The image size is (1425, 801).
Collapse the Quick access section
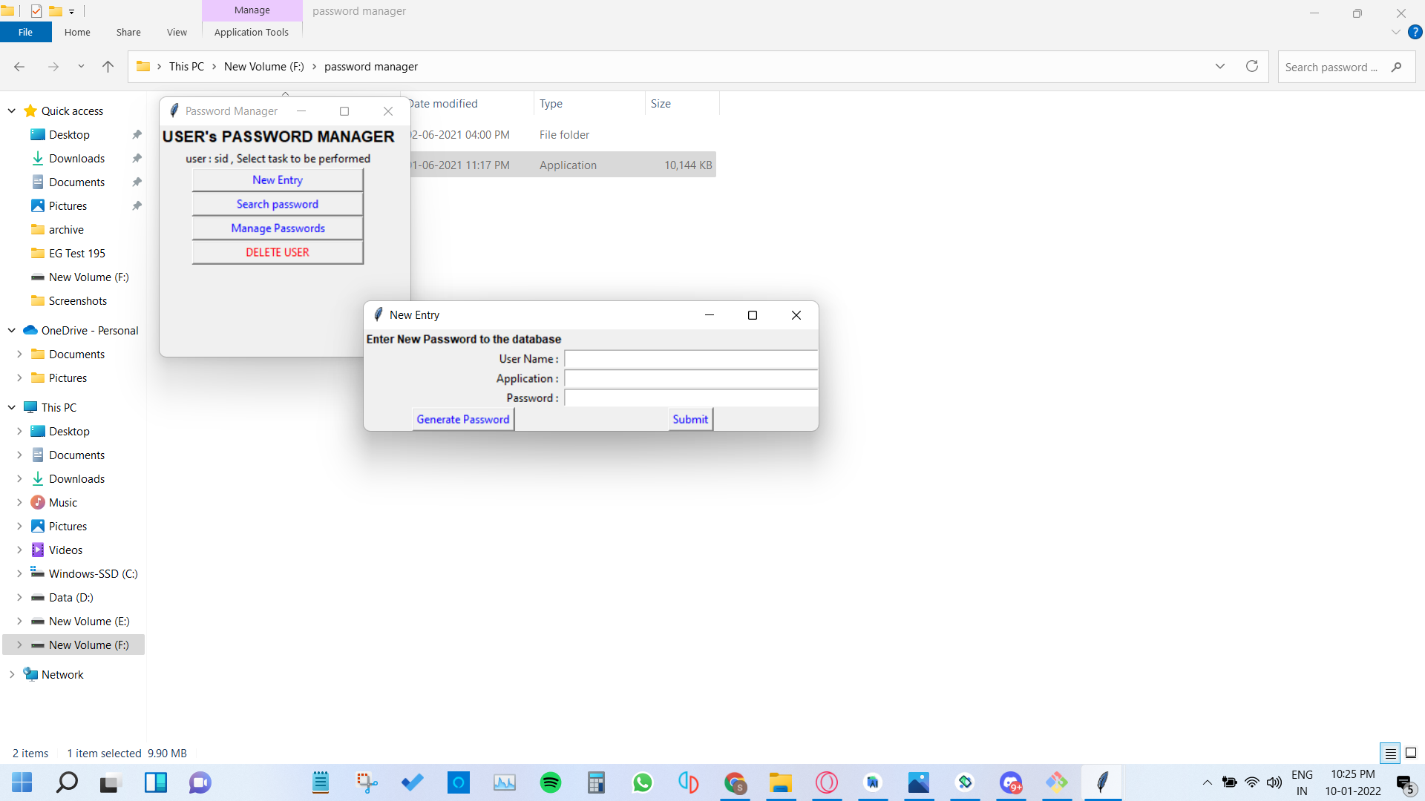(12, 111)
